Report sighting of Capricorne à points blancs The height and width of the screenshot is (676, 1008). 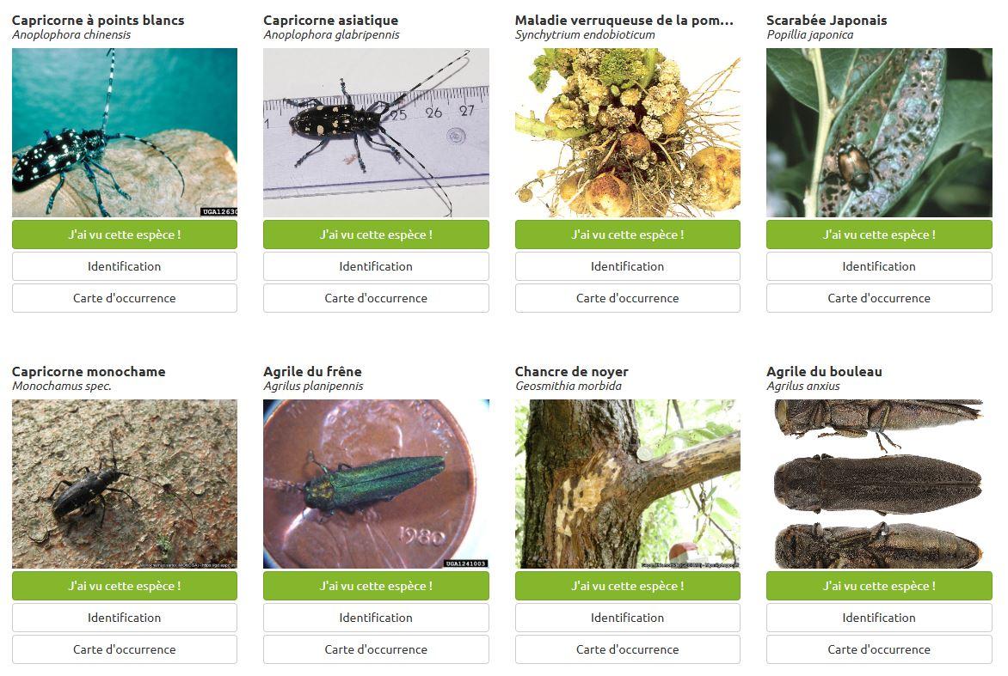(x=124, y=234)
